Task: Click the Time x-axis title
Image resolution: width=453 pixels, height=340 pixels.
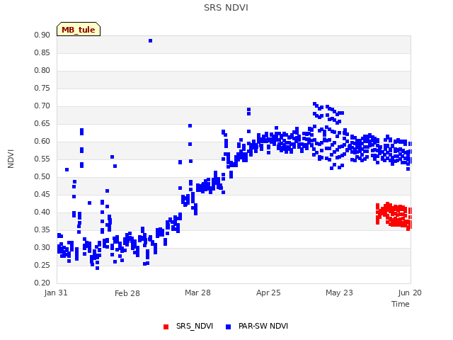Action: (400, 304)
